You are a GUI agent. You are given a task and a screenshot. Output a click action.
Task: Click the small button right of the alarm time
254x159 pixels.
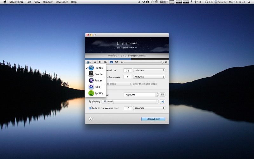pos(162,94)
